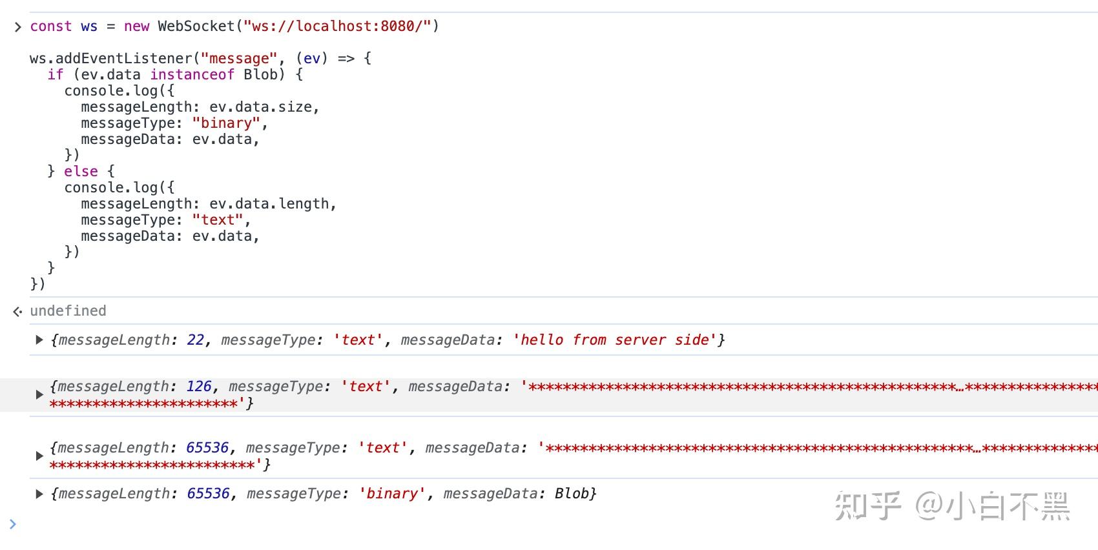Viewport: 1098px width, 550px height.
Task: Click the 'new' keyword before WebSocket
Action: (136, 26)
